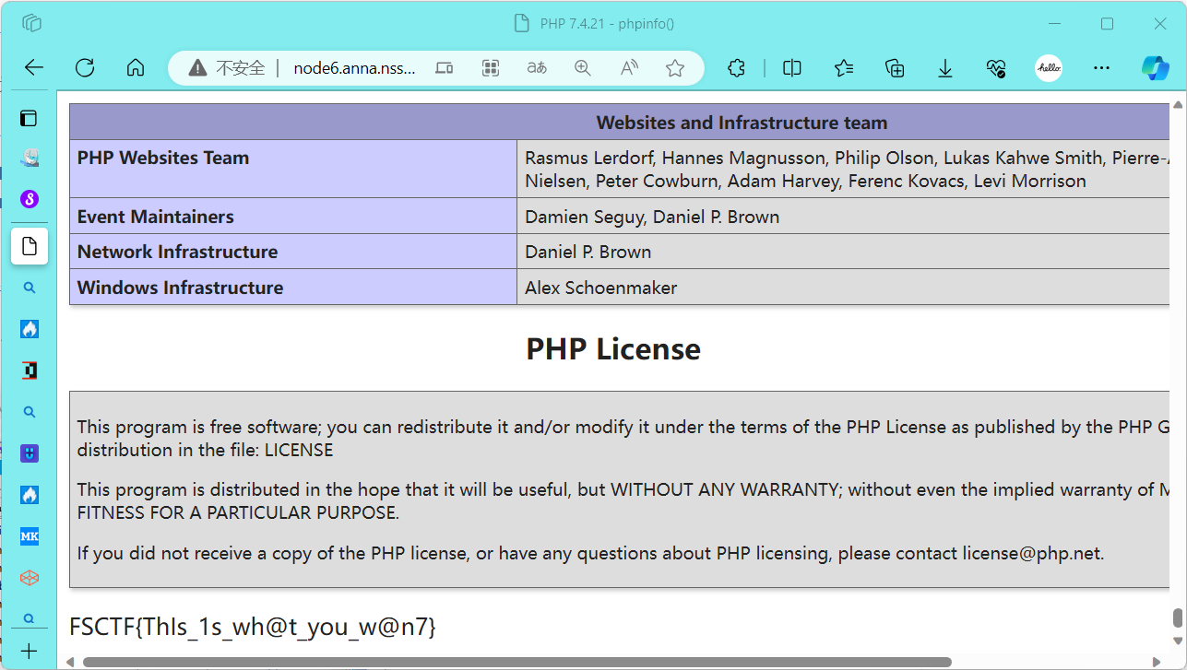
Task: Click the WITHOUT ANY WARRANTY paragraph
Action: 623,501
